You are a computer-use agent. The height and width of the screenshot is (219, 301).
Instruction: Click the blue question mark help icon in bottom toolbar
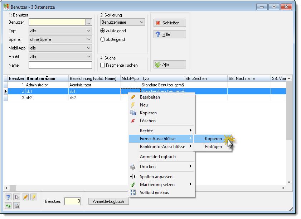pyautogui.click(x=8, y=197)
